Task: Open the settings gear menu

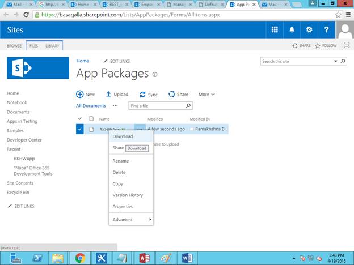Action: [309, 29]
